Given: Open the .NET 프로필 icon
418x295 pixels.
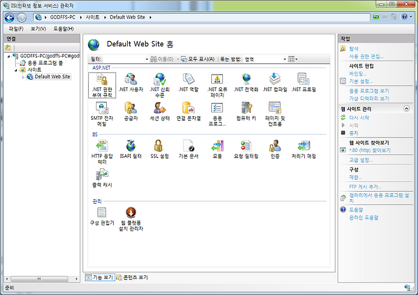Looking at the screenshot, I should tap(304, 82).
